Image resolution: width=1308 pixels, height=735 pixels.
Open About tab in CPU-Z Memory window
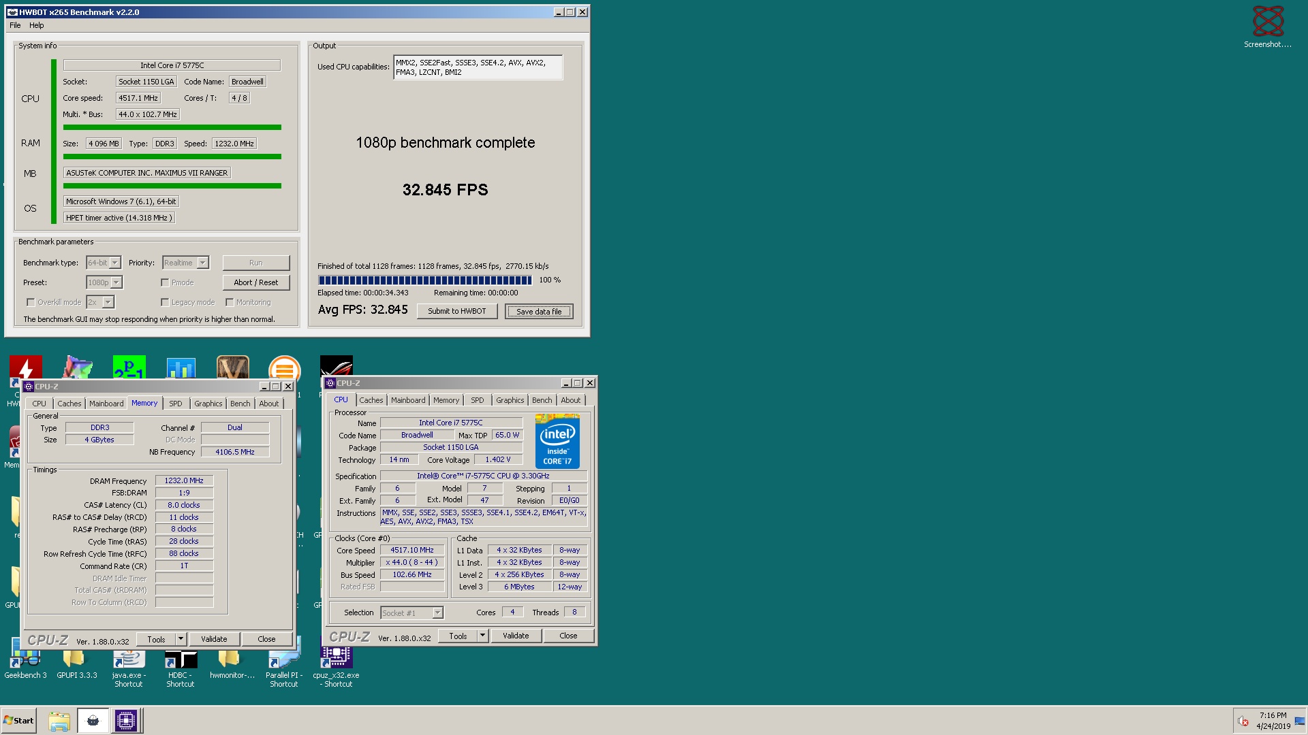269,404
